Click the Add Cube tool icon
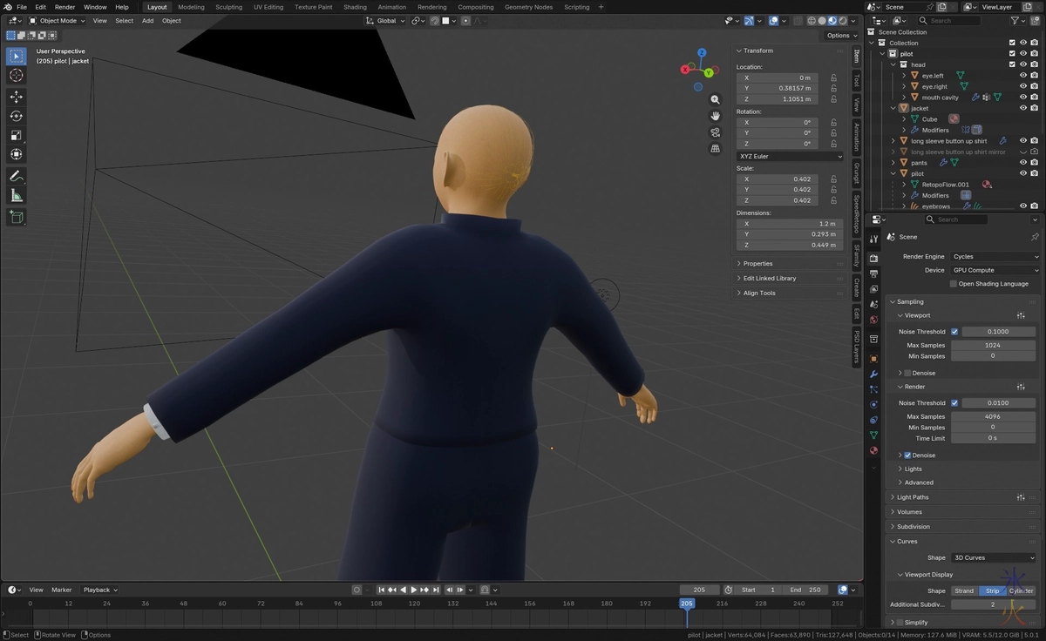This screenshot has width=1046, height=641. [16, 217]
